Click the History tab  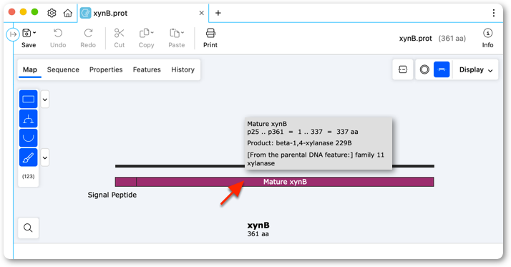click(x=182, y=69)
